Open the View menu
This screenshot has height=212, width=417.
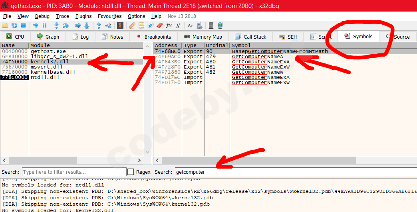tap(23, 16)
